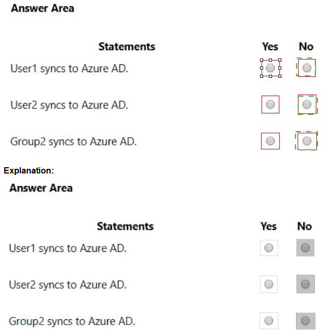Click the Group2 statement text under Explanation
Image resolution: width=331 pixels, height=336 pixels.
click(x=72, y=321)
